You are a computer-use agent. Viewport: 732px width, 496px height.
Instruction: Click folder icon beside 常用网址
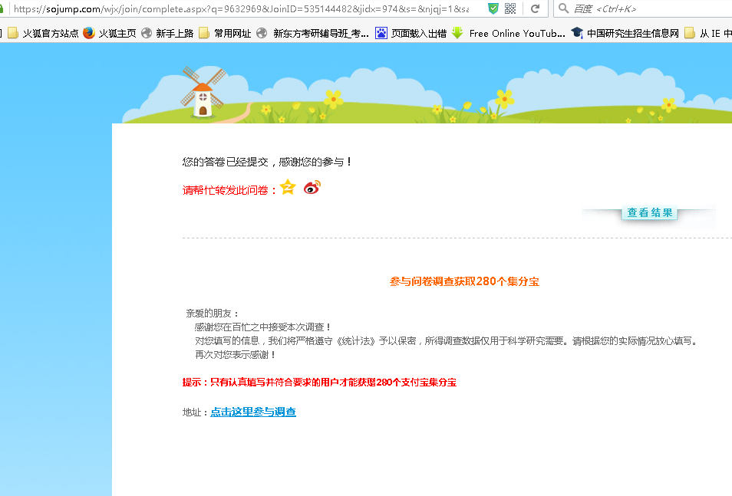coord(204,33)
